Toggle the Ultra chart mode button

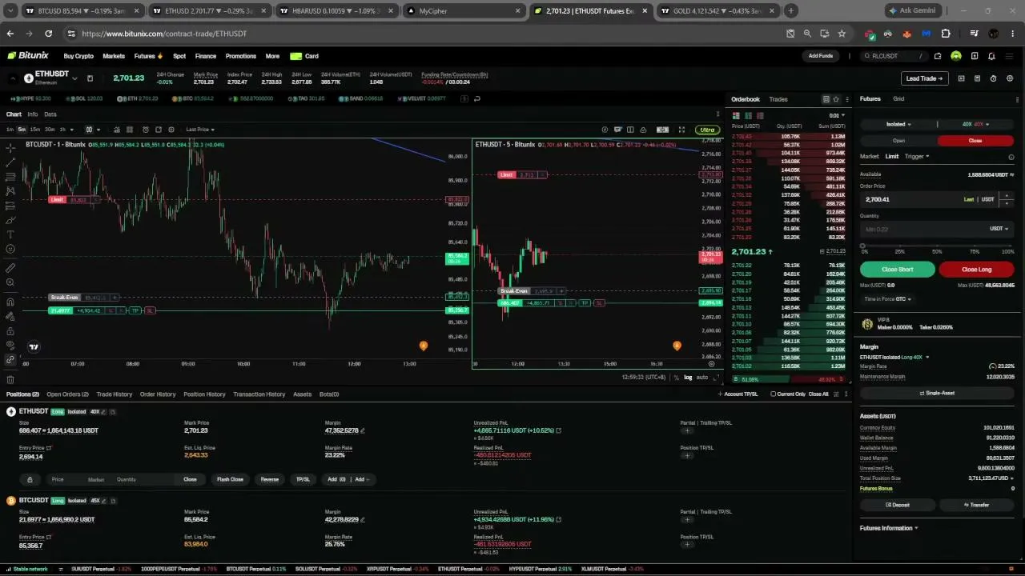pyautogui.click(x=707, y=130)
